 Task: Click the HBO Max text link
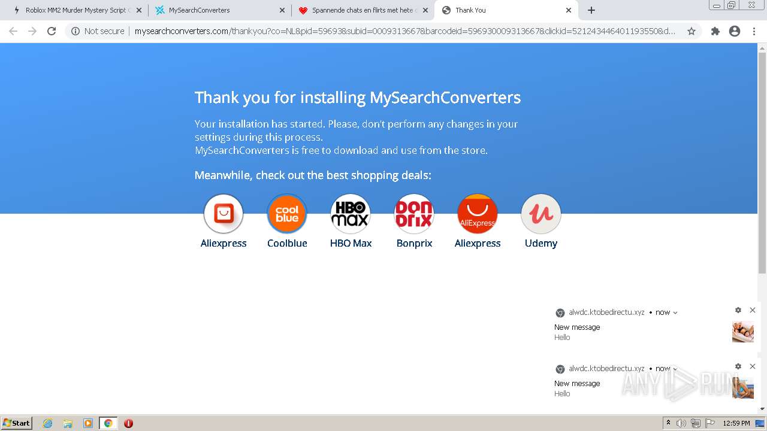(x=351, y=243)
